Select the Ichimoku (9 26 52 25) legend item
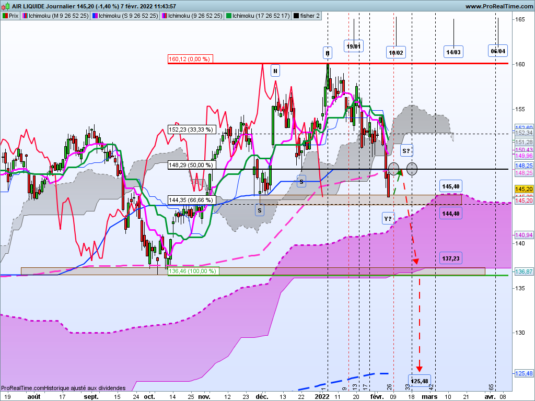Image resolution: width=535 pixels, height=401 pixels. (x=192, y=16)
